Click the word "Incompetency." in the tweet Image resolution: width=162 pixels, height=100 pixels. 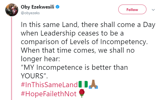124,42
